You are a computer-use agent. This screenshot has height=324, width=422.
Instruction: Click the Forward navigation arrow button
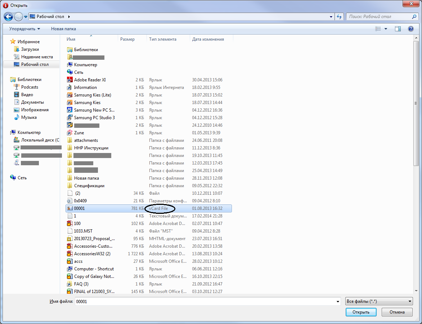click(x=18, y=17)
